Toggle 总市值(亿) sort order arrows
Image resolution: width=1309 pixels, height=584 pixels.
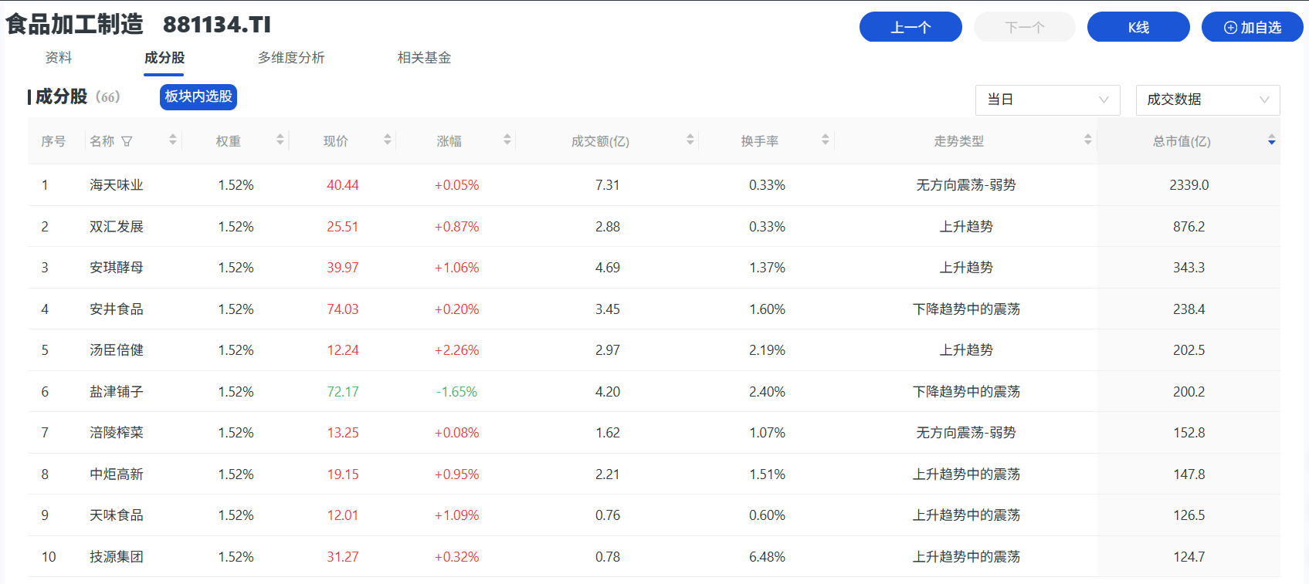(1271, 140)
